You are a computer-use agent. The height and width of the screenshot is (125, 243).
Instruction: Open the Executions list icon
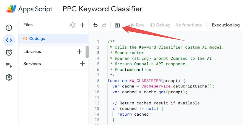pyautogui.click(x=9, y=65)
